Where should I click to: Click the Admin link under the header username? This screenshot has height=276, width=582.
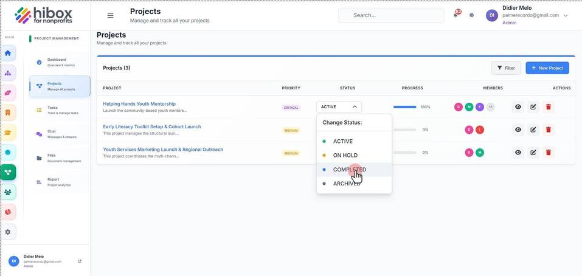[x=509, y=22]
